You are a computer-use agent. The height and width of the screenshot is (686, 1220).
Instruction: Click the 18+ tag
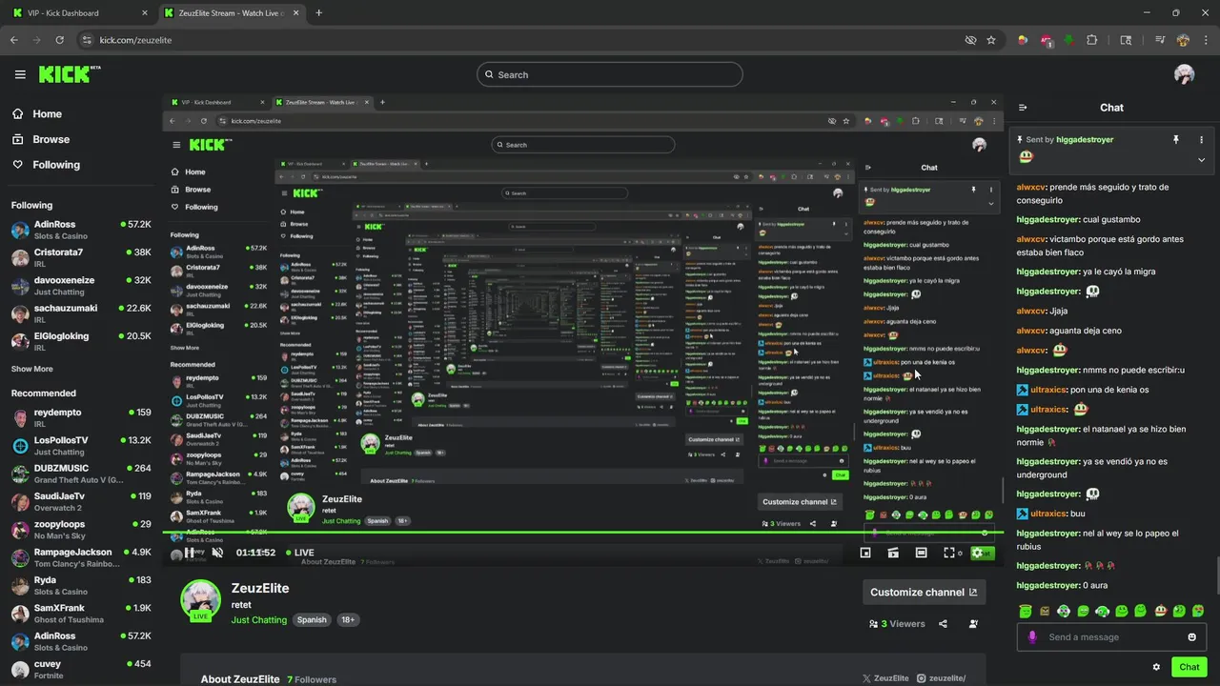(348, 619)
